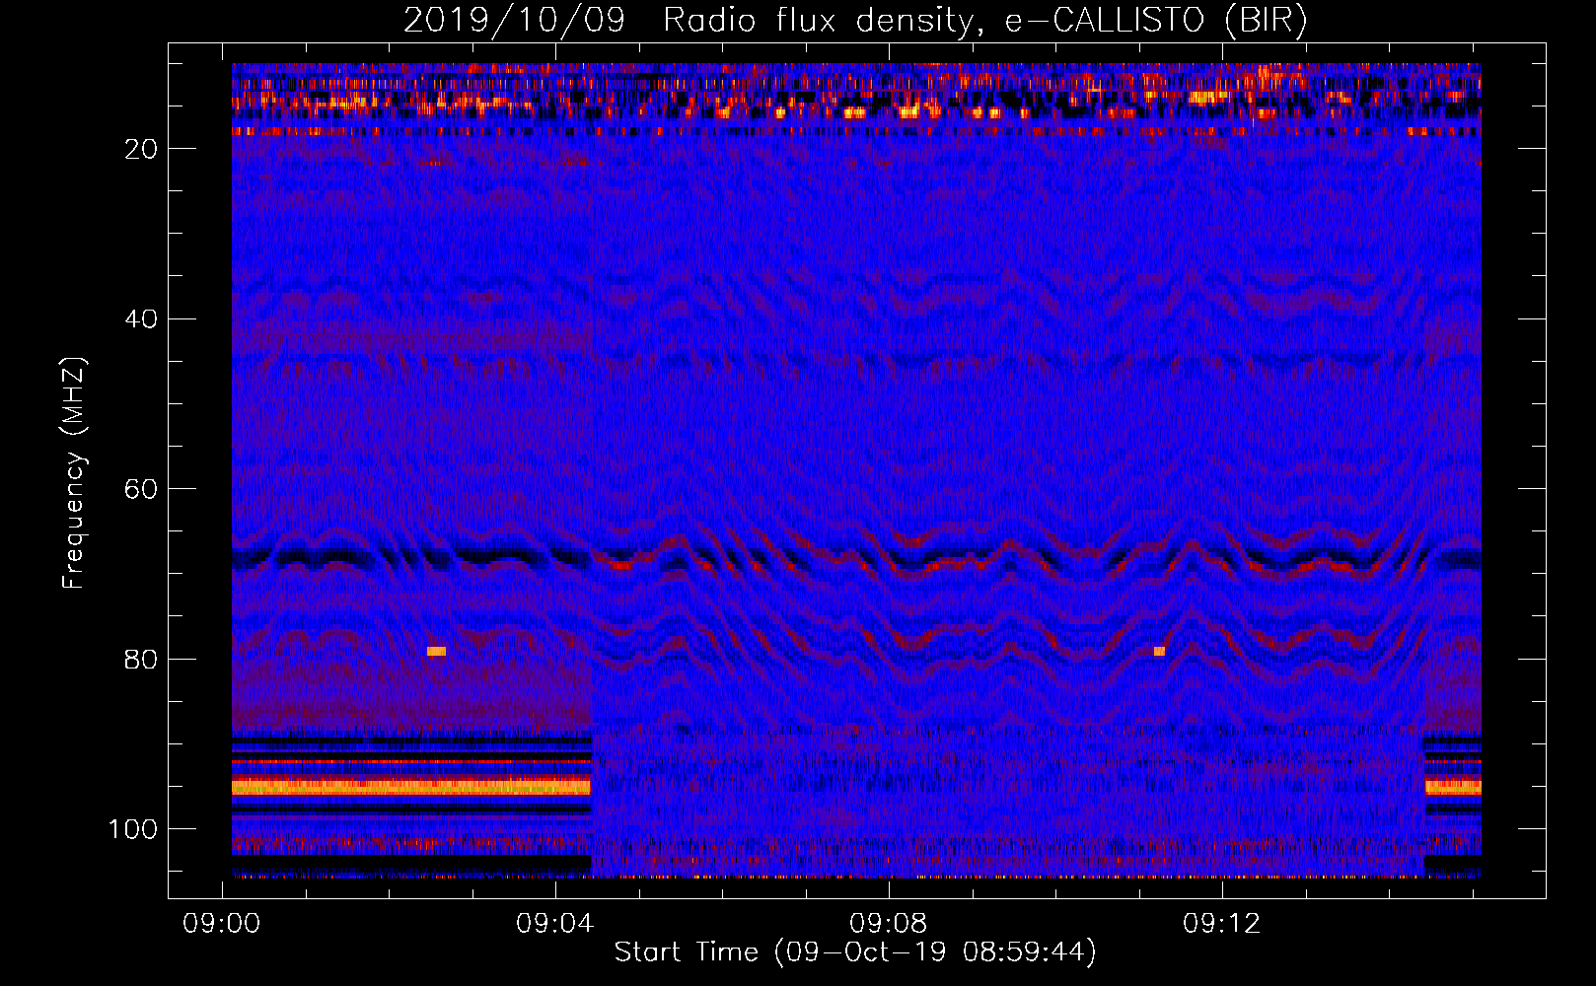The width and height of the screenshot is (1596, 986).
Task: Click the orange marker near 09:02 at 80 MHz
Action: 436,651
